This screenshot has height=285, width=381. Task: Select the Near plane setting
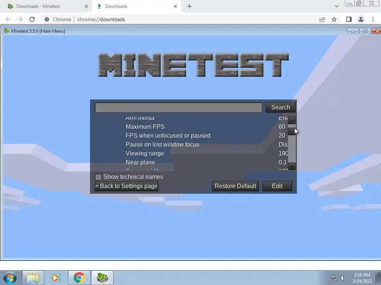[x=191, y=163]
